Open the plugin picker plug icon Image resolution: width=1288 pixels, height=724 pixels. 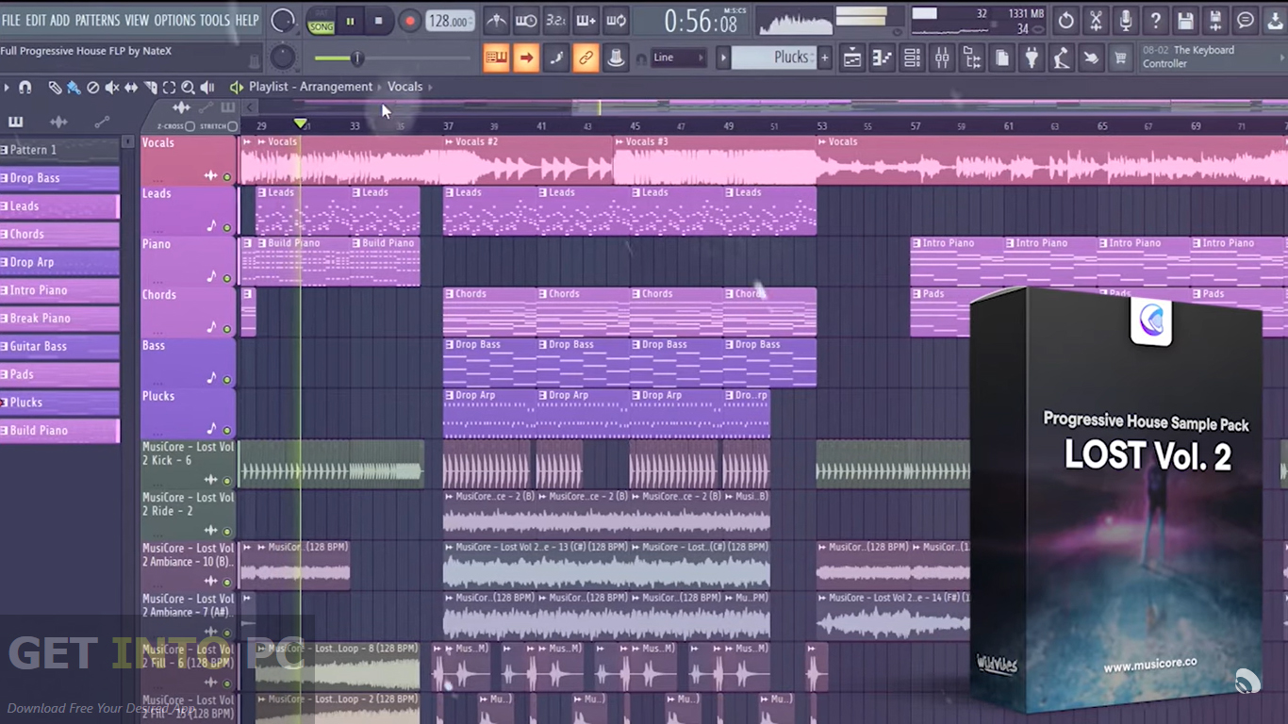1032,58
